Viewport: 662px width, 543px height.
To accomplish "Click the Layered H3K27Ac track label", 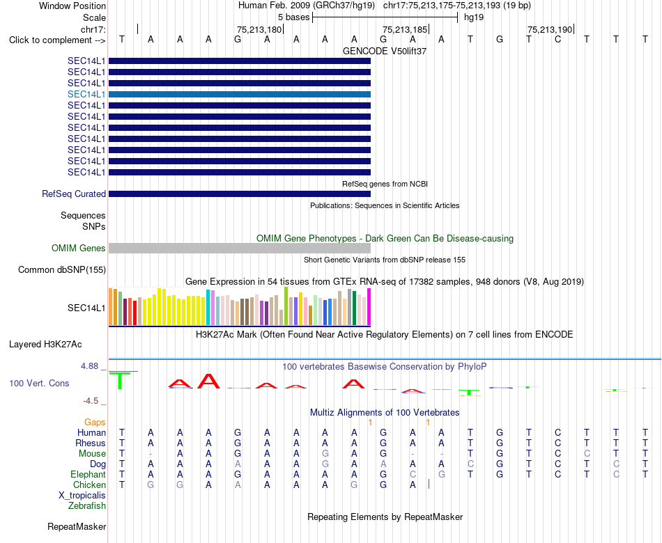I will pos(45,345).
